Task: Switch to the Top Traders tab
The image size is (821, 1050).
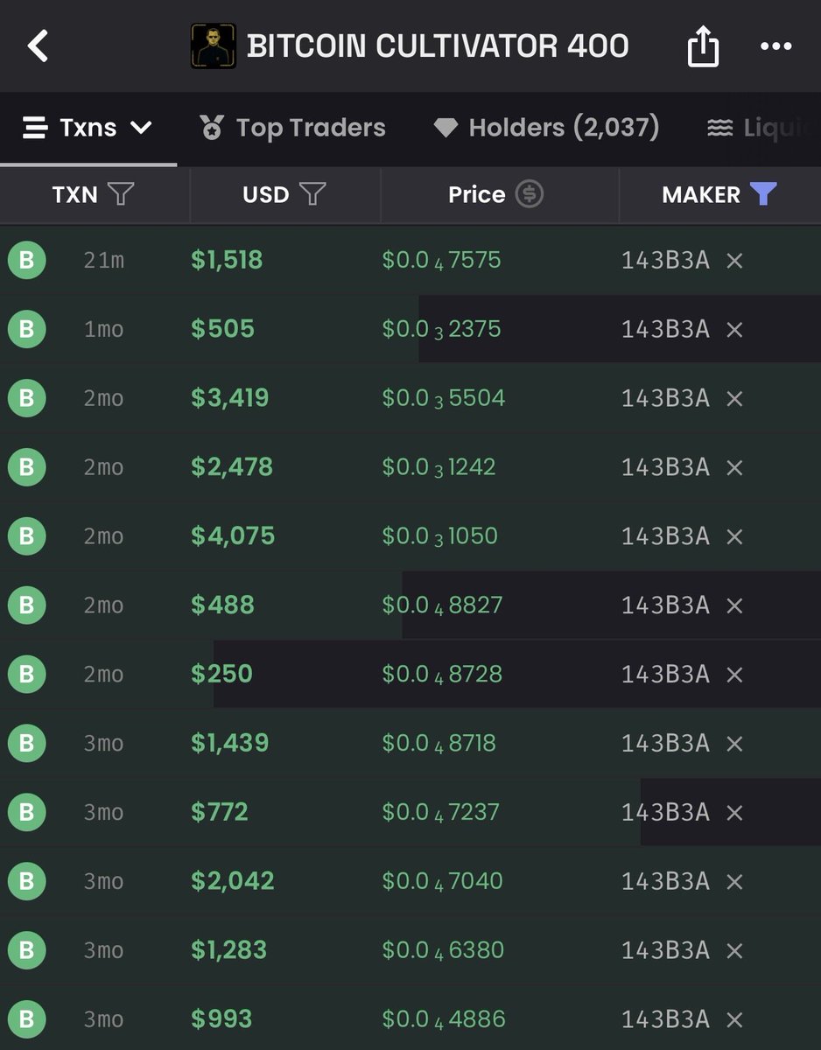Action: 292,128
